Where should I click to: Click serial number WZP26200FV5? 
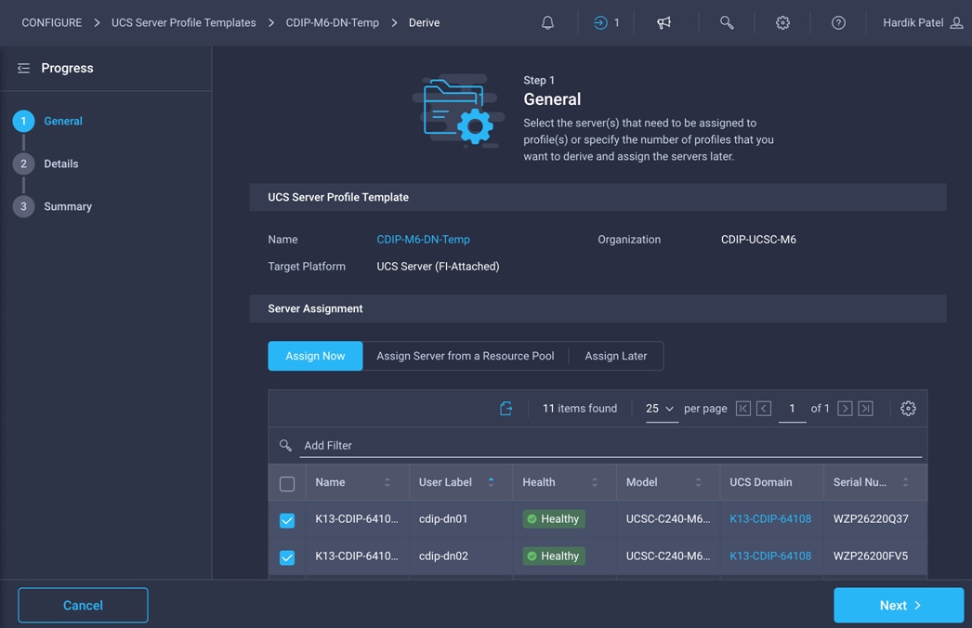pyautogui.click(x=871, y=556)
